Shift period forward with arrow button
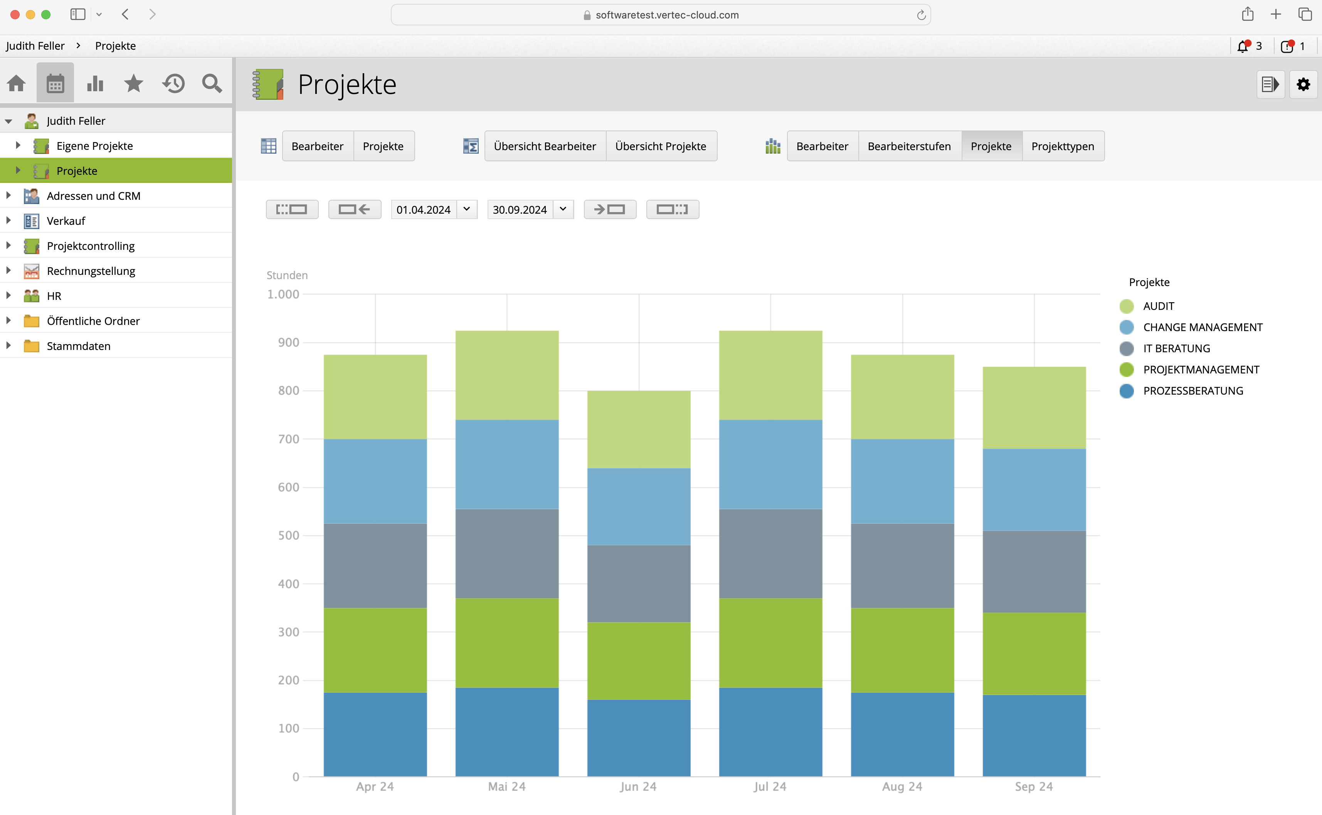Screen dimensions: 1322x815 (610, 209)
